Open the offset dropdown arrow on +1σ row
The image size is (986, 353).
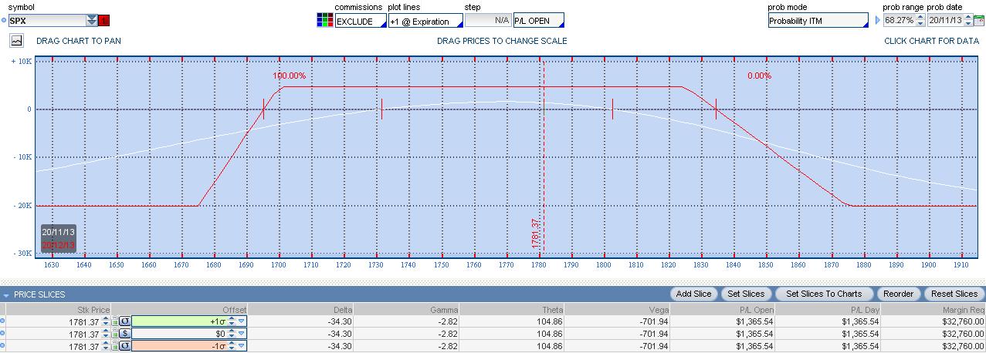[241, 321]
